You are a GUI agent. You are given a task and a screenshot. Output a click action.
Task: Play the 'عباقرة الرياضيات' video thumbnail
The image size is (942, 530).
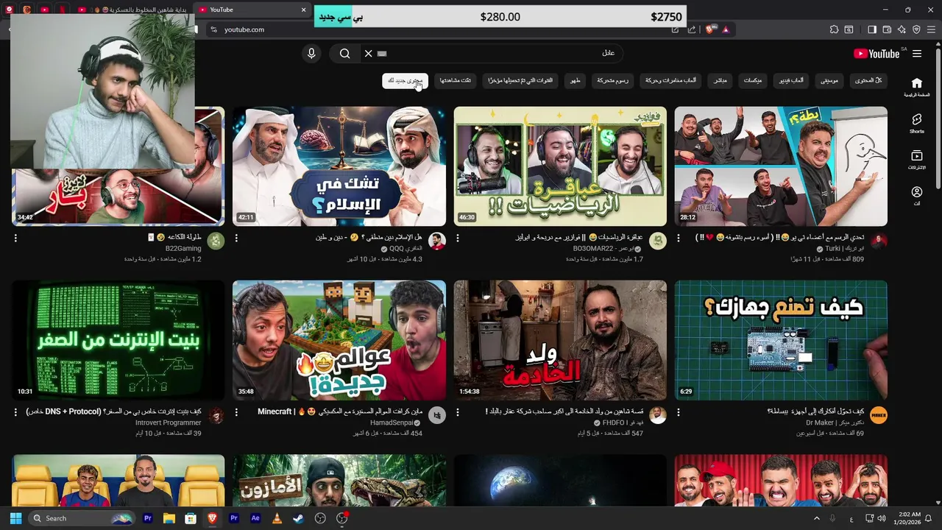[560, 166]
